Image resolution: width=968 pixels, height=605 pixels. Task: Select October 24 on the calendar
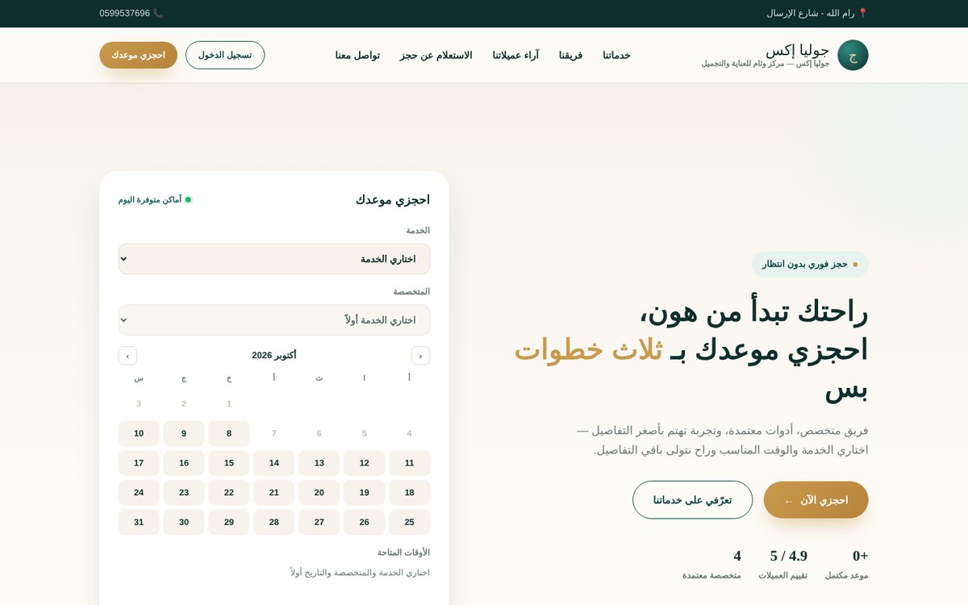[x=139, y=493]
